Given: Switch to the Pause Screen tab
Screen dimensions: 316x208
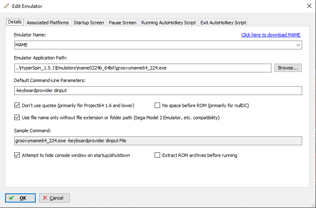Looking at the screenshot, I should pos(123,23).
